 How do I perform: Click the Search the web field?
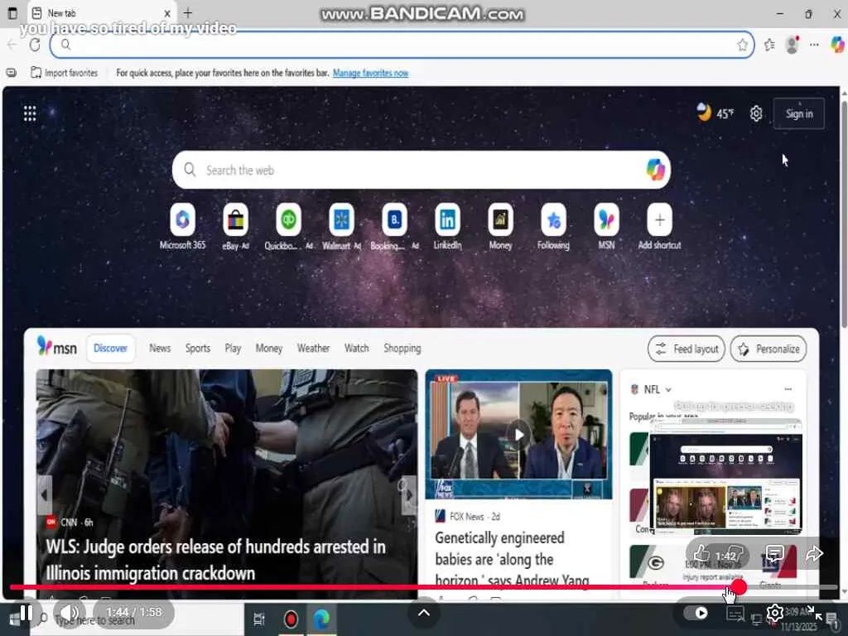point(422,170)
